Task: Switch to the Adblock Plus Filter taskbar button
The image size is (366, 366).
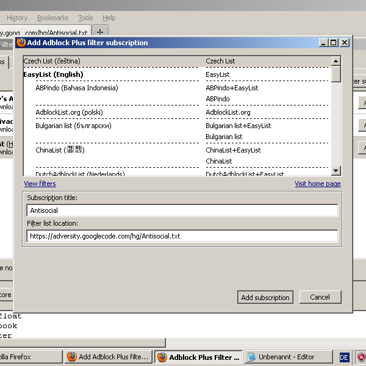Action: [x=198, y=357]
